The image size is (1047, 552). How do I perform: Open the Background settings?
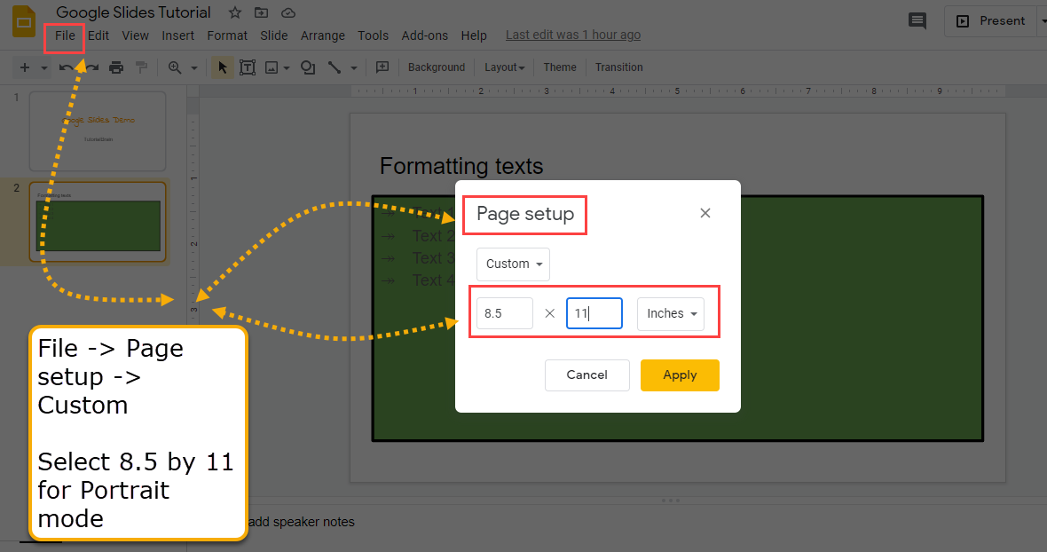[x=436, y=67]
